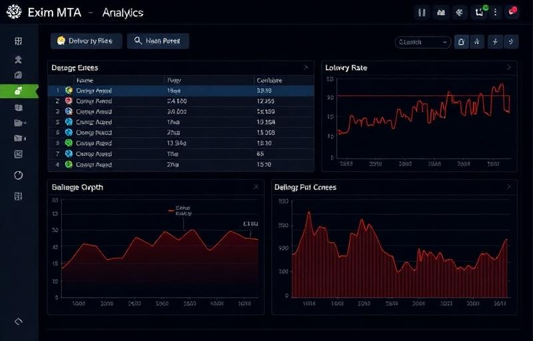Screen dimensions: 533x341
Task: Open the notification icon with green badge
Action: tap(479, 12)
